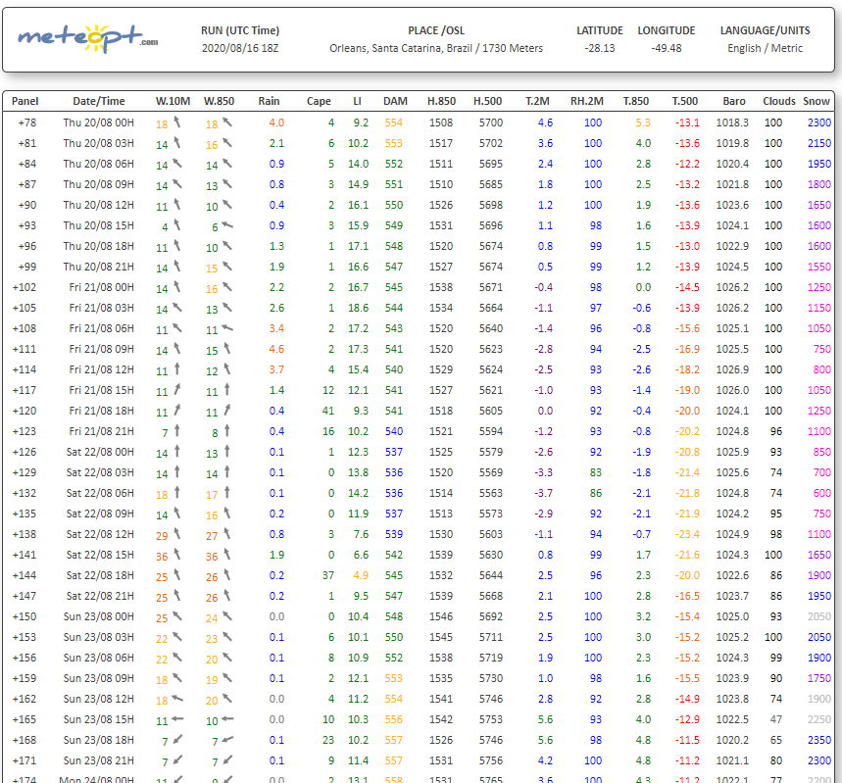842x783 pixels.
Task: Click the longitude value -49.48
Action: pyautogui.click(x=667, y=48)
